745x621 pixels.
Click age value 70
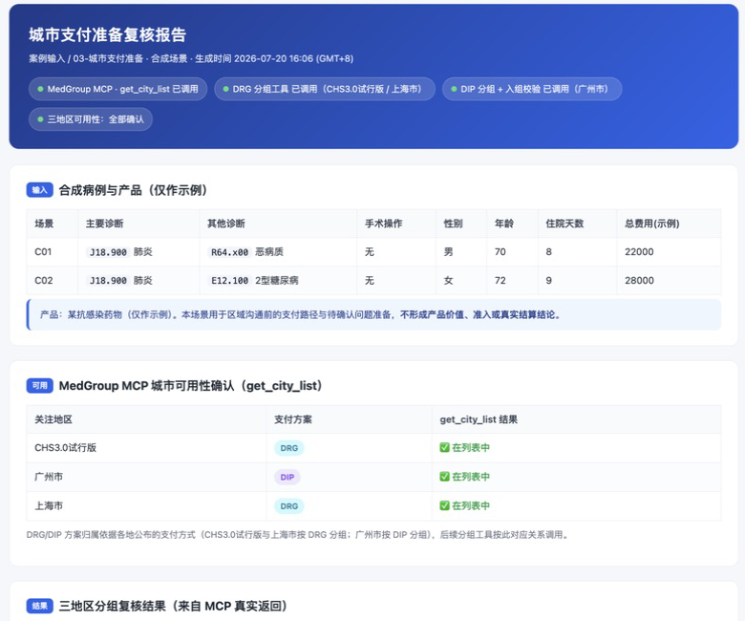500,252
